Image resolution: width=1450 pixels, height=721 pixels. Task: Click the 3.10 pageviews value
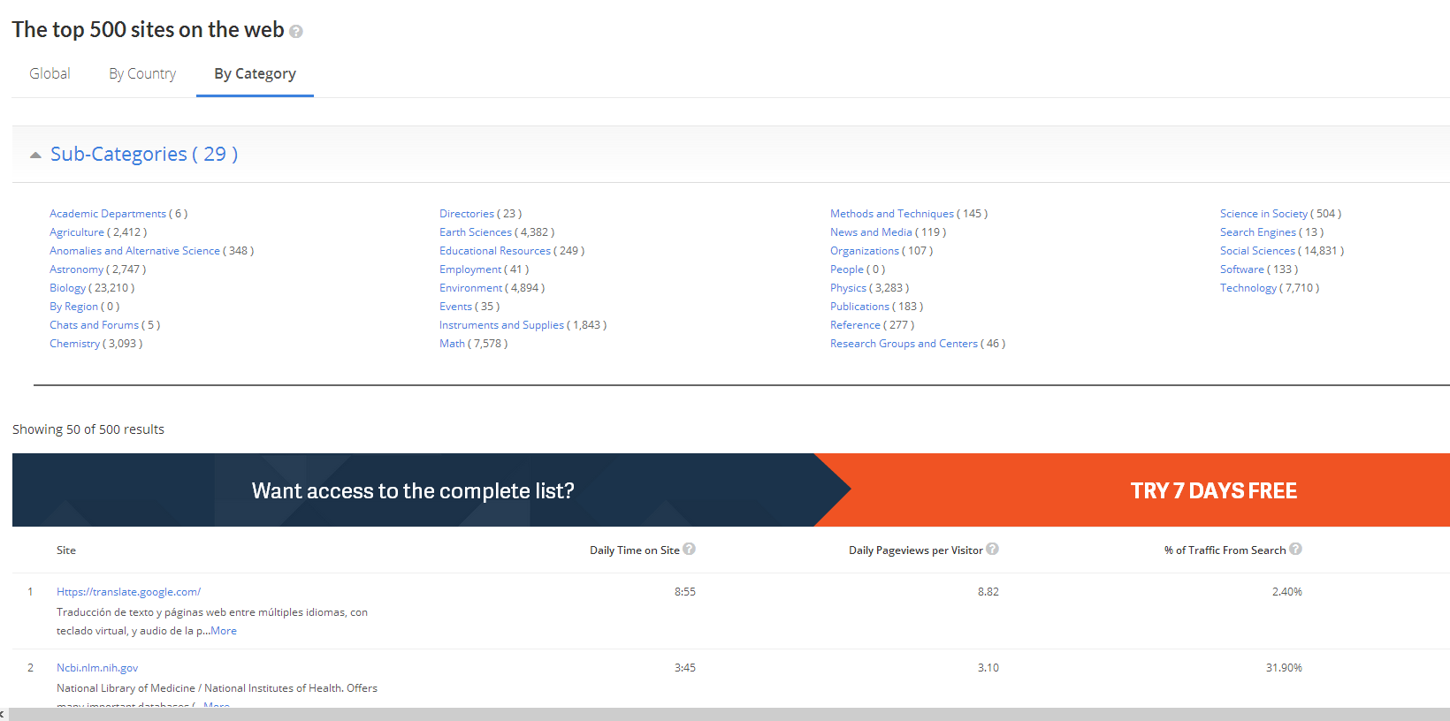[x=988, y=668]
